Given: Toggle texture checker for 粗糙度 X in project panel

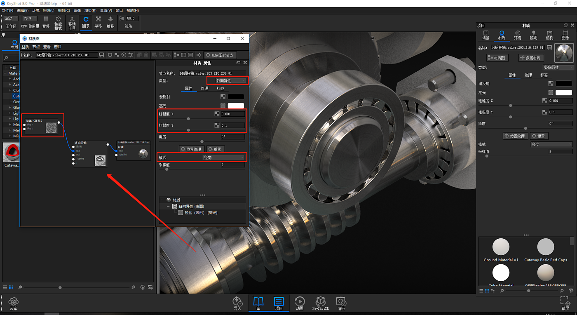Looking at the screenshot, I should pyautogui.click(x=545, y=101).
